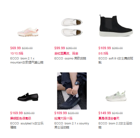Click the $99.99 sale price

point(59,48)
